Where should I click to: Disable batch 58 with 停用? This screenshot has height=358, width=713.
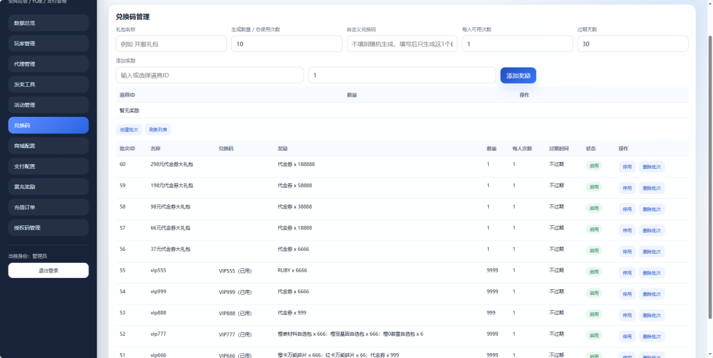click(x=627, y=209)
